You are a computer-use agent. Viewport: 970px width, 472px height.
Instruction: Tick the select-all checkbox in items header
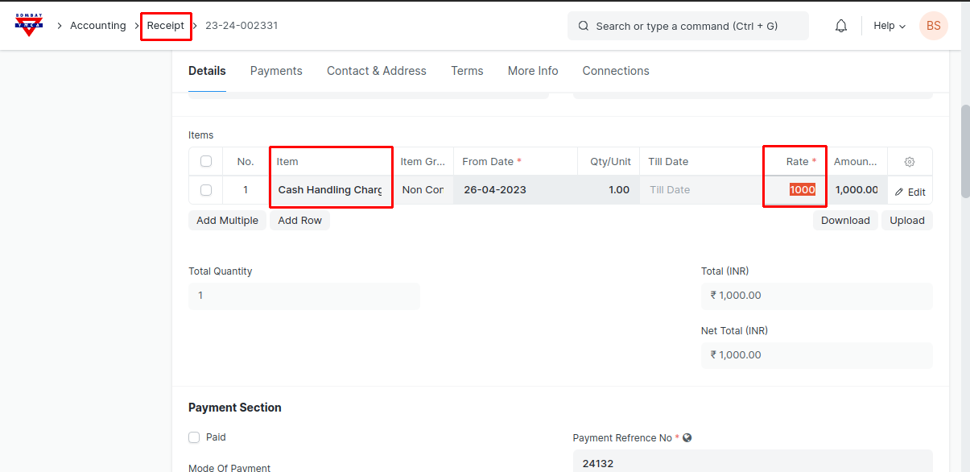[x=206, y=161]
